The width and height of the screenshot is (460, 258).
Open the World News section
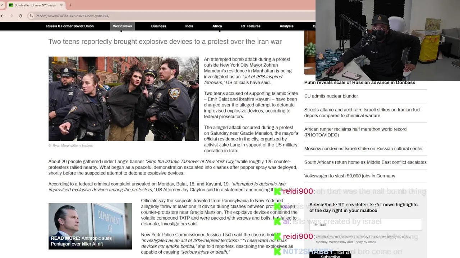(x=122, y=26)
